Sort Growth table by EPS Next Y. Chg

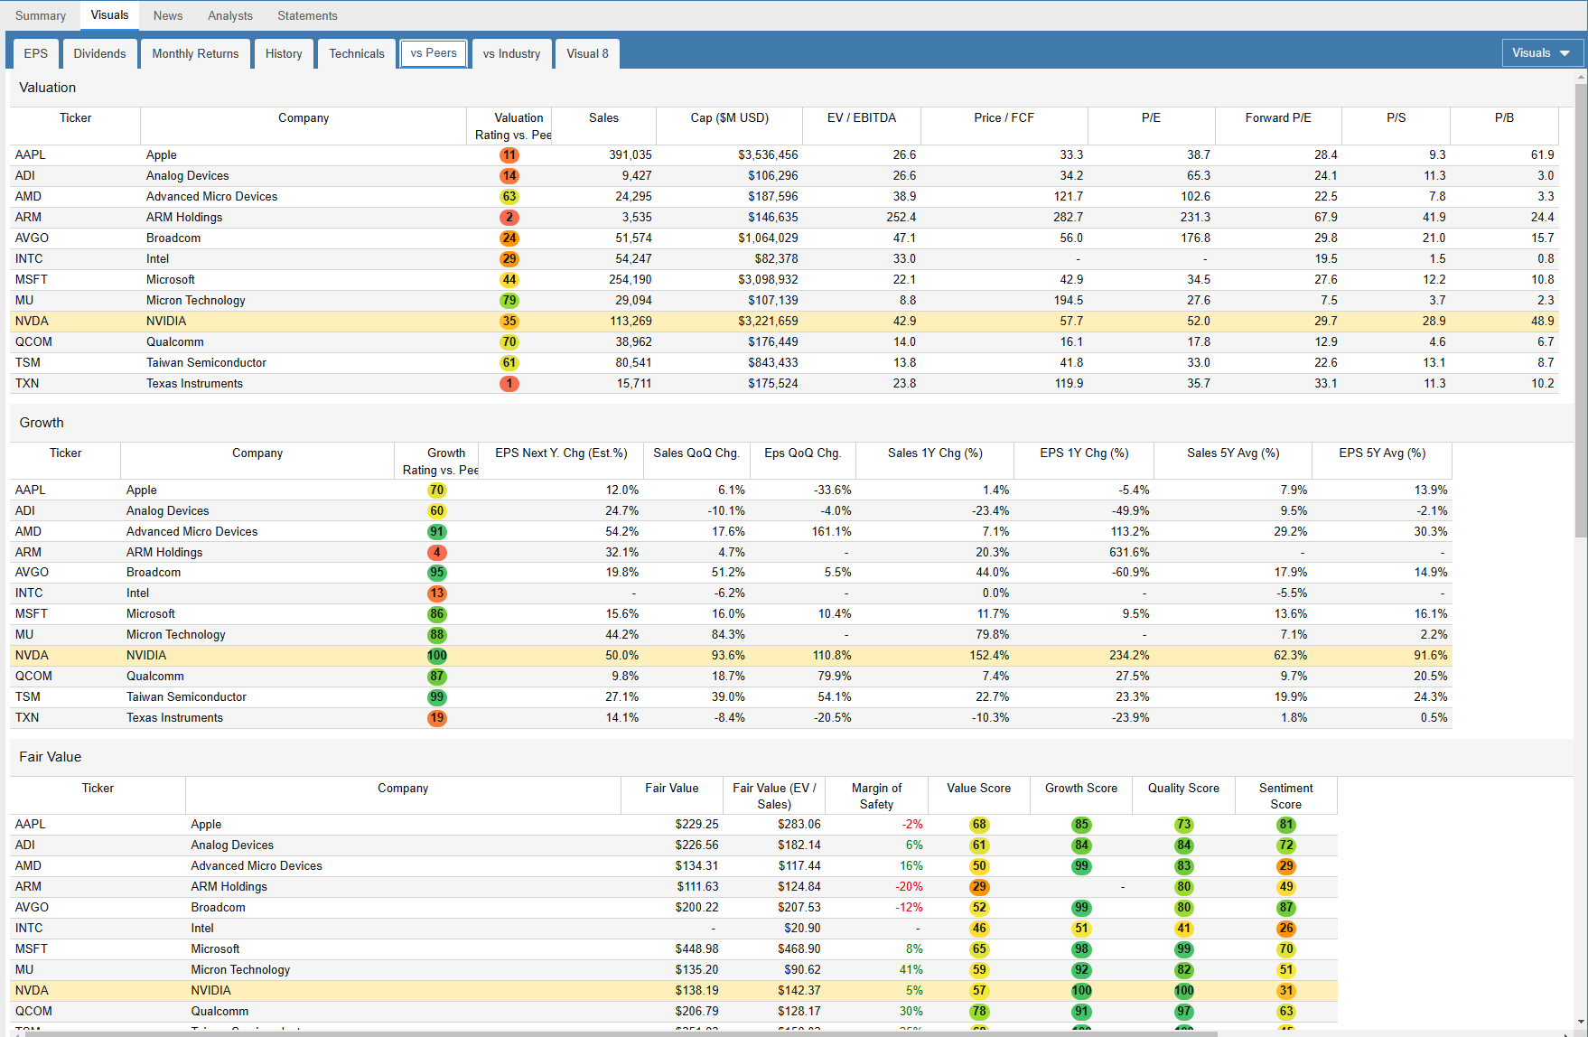point(561,453)
